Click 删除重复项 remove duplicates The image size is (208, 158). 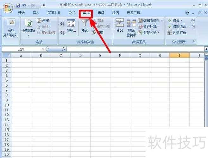point(131,28)
